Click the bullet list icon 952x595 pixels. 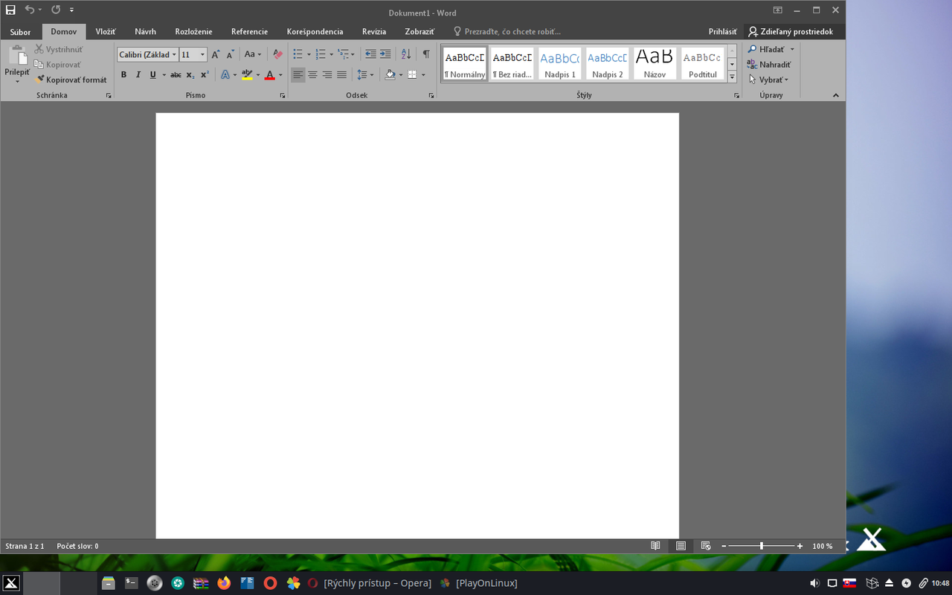click(297, 54)
